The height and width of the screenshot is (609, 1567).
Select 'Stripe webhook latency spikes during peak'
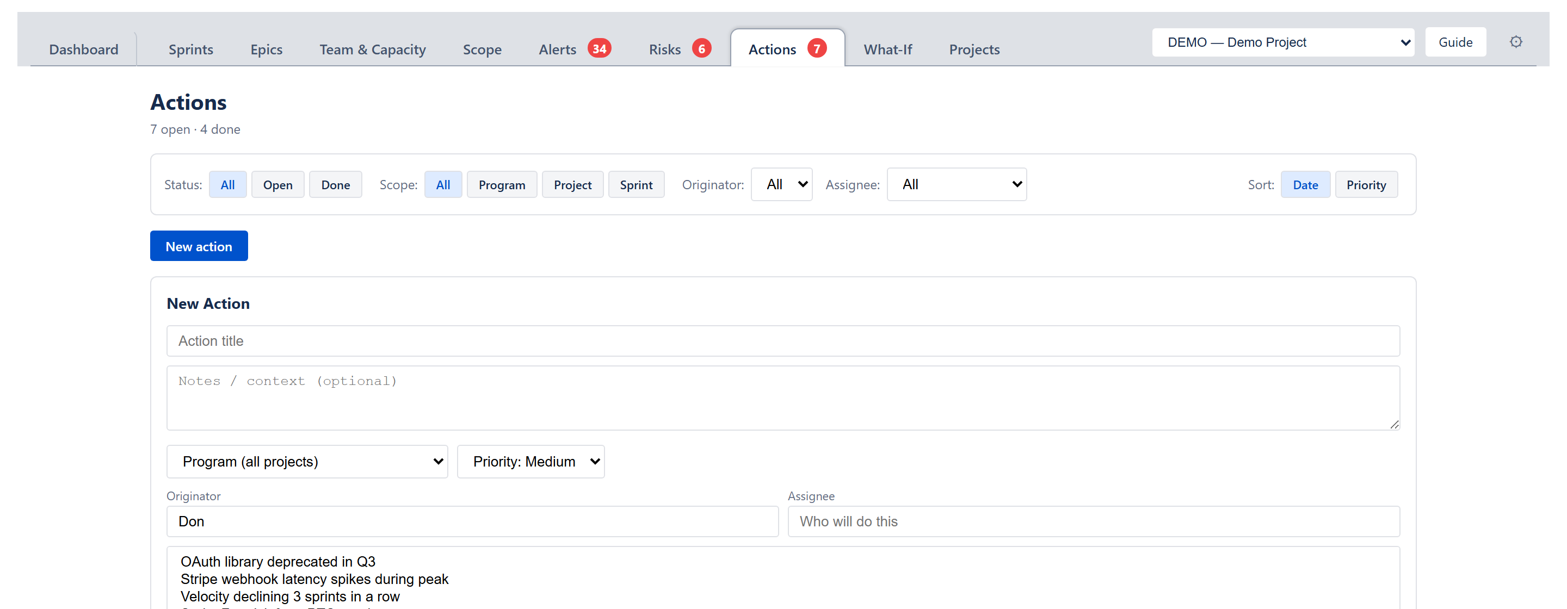314,579
